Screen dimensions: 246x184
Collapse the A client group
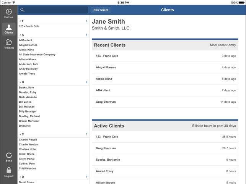(20, 35)
